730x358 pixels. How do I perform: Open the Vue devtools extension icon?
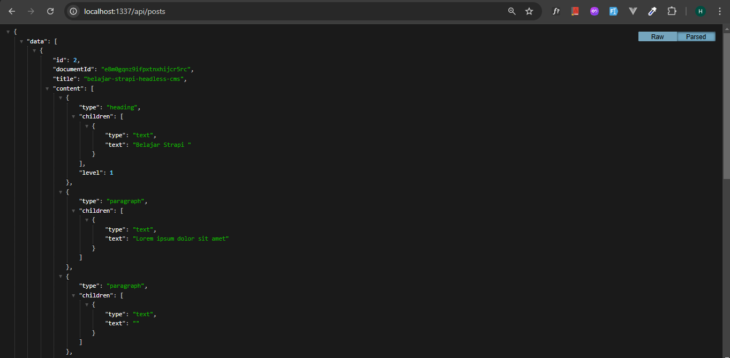point(633,11)
